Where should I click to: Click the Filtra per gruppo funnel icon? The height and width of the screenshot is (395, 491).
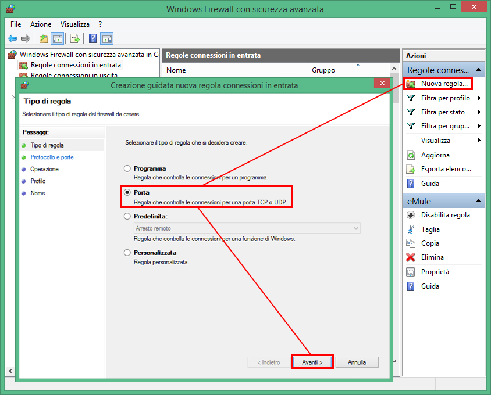(x=411, y=126)
